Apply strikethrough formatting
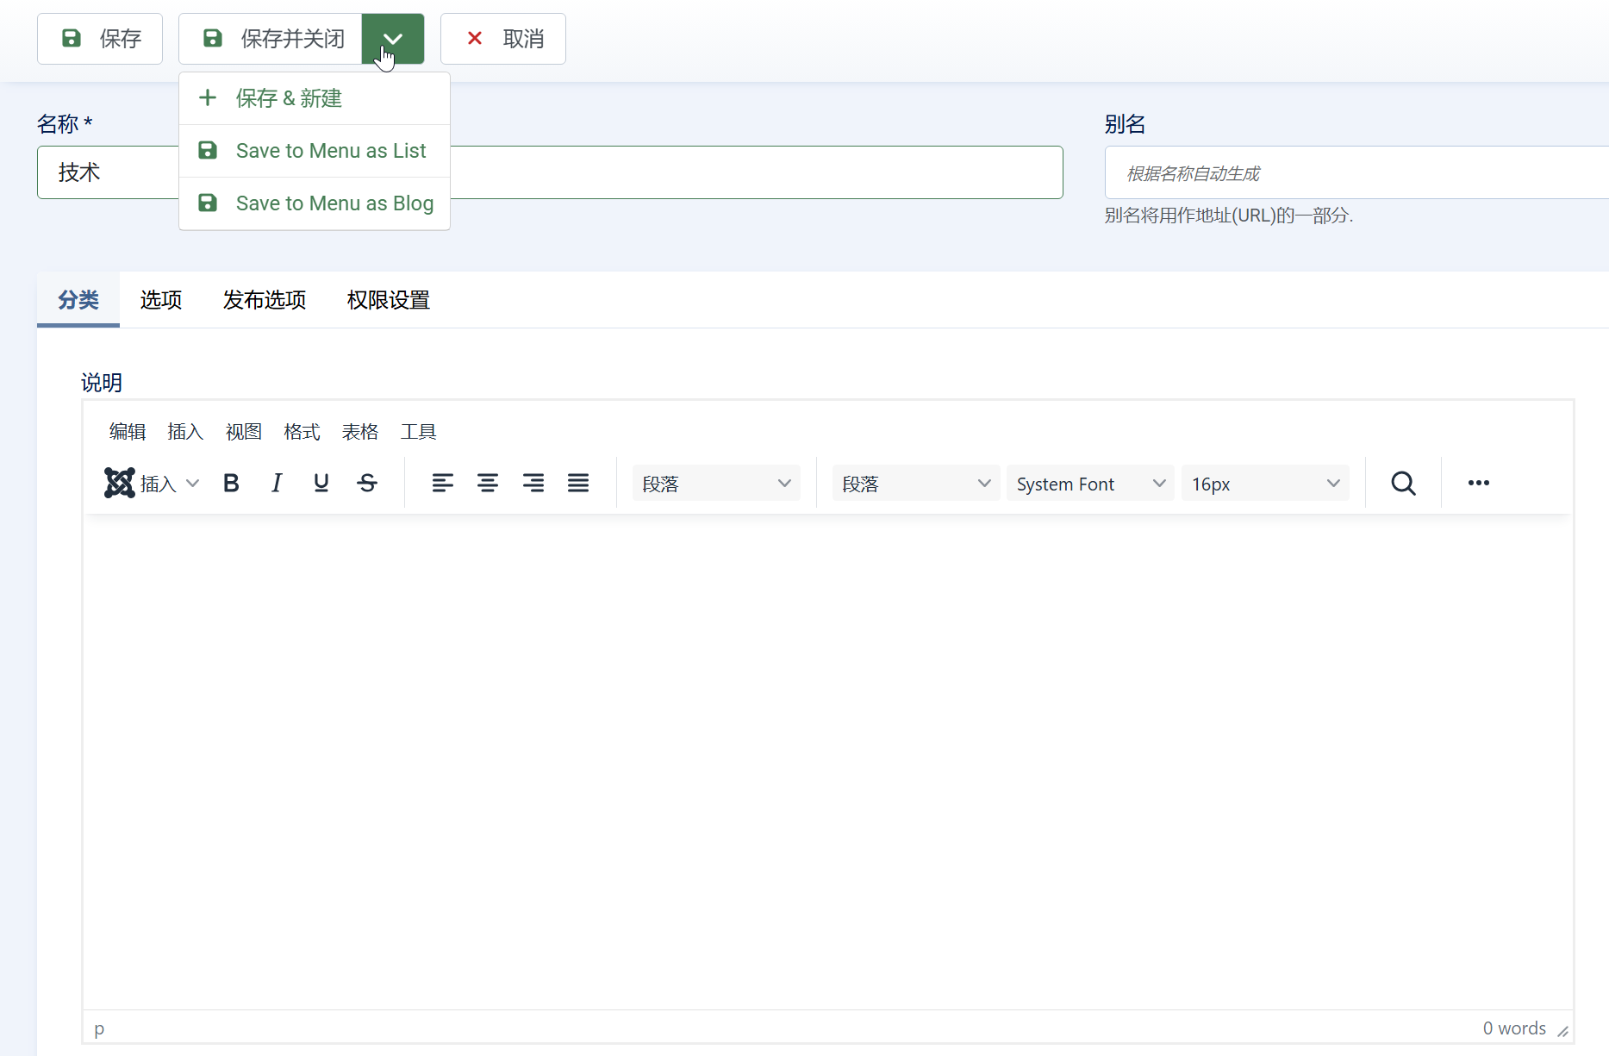Image resolution: width=1609 pixels, height=1056 pixels. [367, 483]
